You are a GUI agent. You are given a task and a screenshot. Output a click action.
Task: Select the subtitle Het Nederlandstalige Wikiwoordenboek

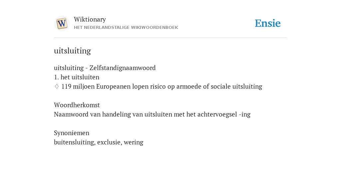pyautogui.click(x=126, y=28)
